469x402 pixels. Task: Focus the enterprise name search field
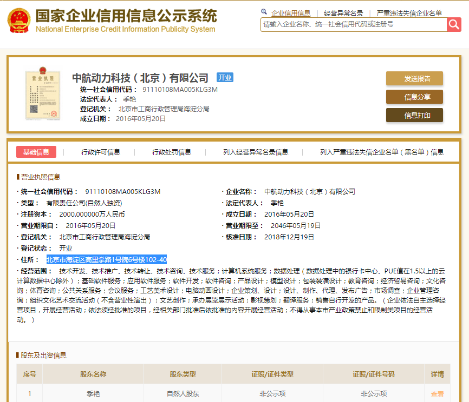[x=354, y=24]
